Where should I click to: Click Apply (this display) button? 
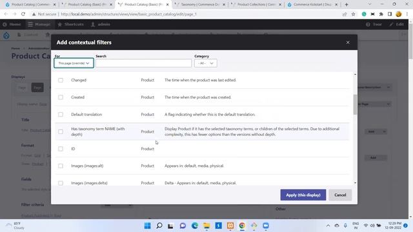[x=303, y=195]
